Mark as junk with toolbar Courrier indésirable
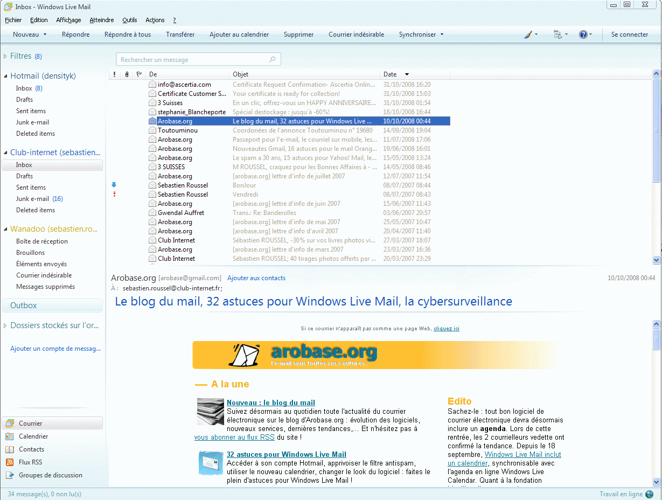The height and width of the screenshot is (500, 662). point(357,34)
